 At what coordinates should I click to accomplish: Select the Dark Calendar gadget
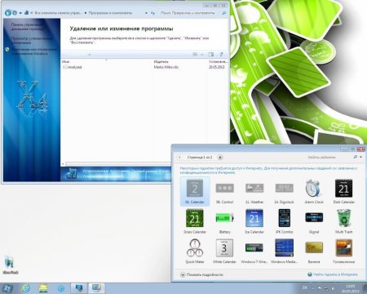point(344,191)
